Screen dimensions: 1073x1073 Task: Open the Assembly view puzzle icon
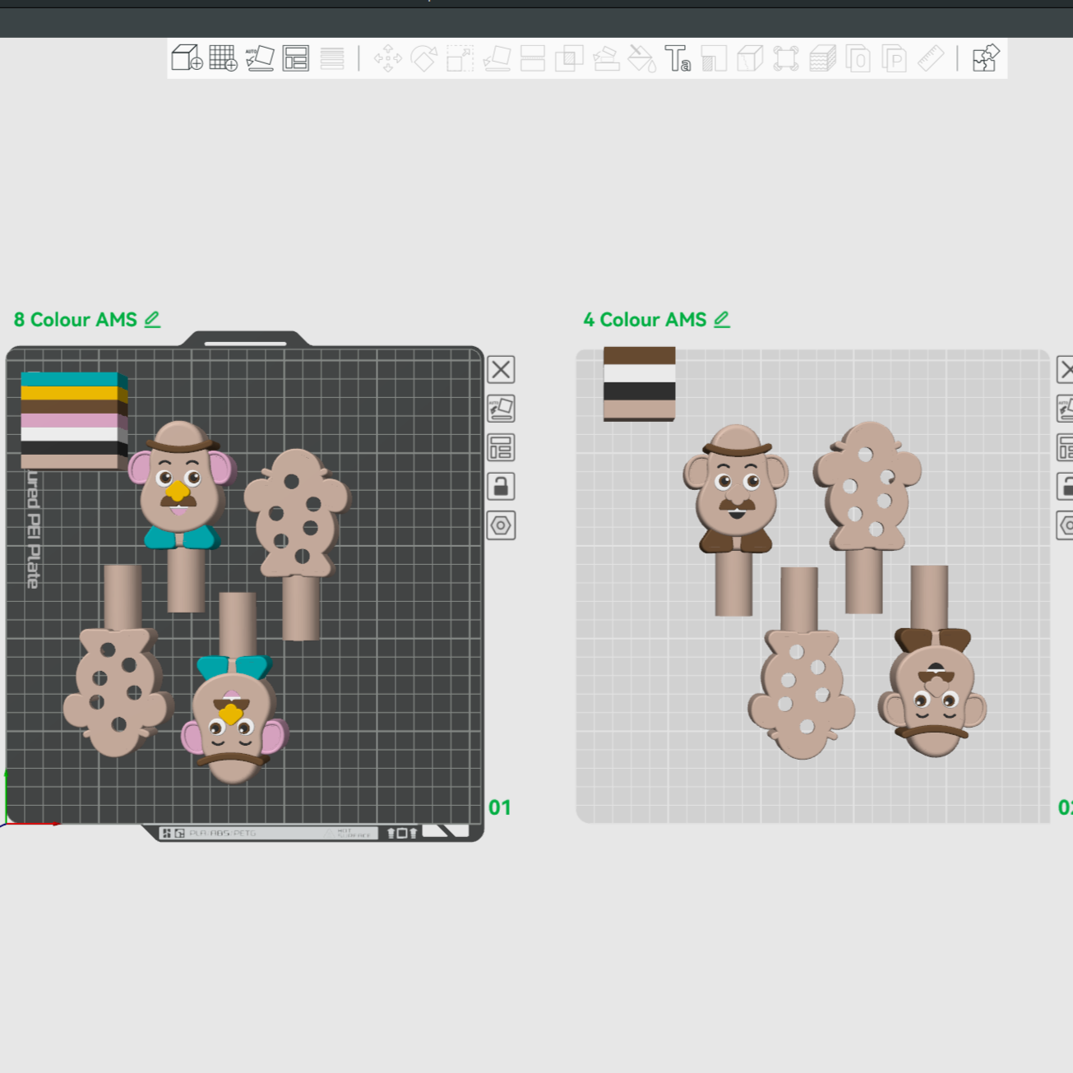pyautogui.click(x=985, y=58)
